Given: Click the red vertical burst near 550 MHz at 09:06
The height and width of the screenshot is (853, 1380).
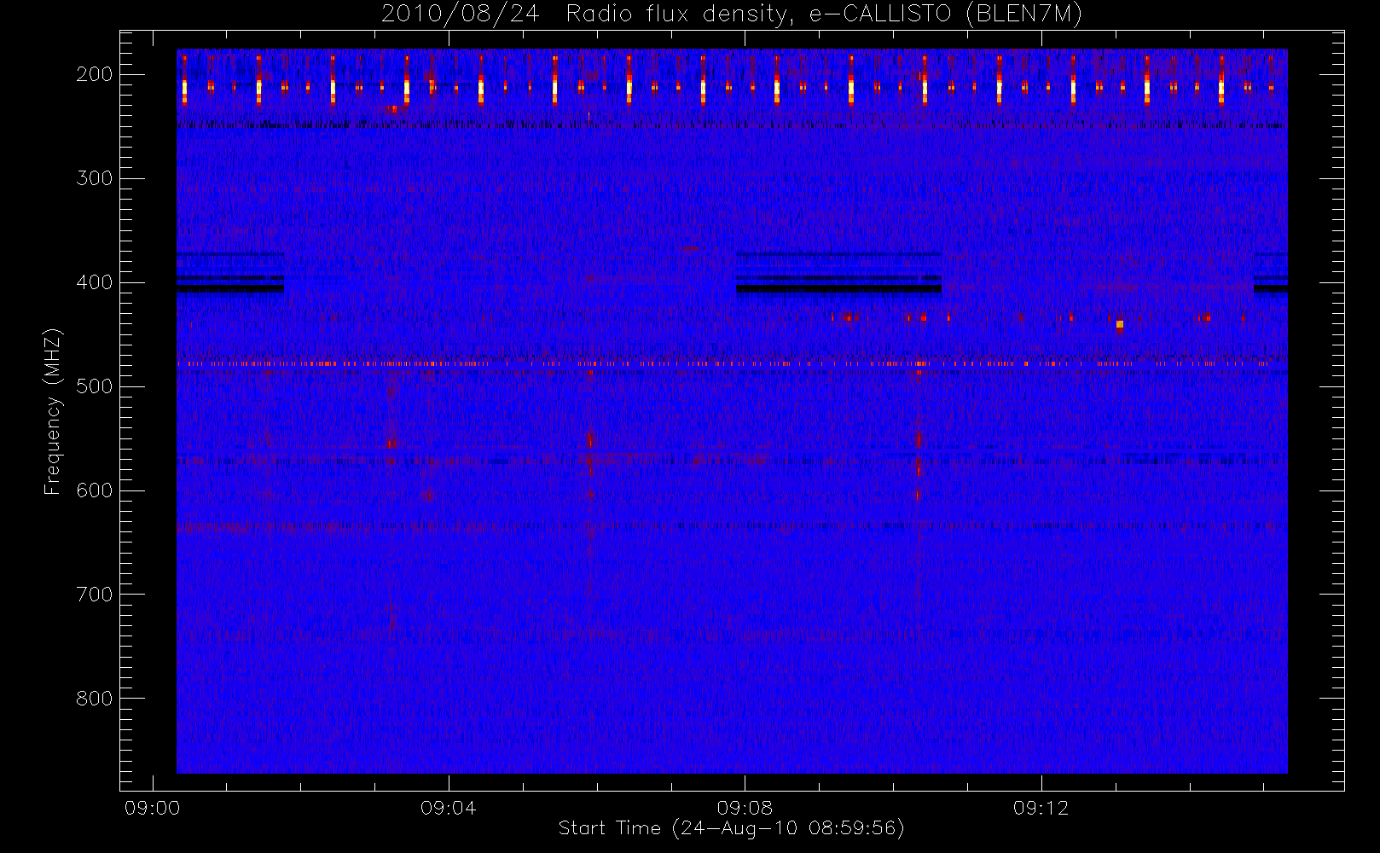Looking at the screenshot, I should [x=589, y=440].
